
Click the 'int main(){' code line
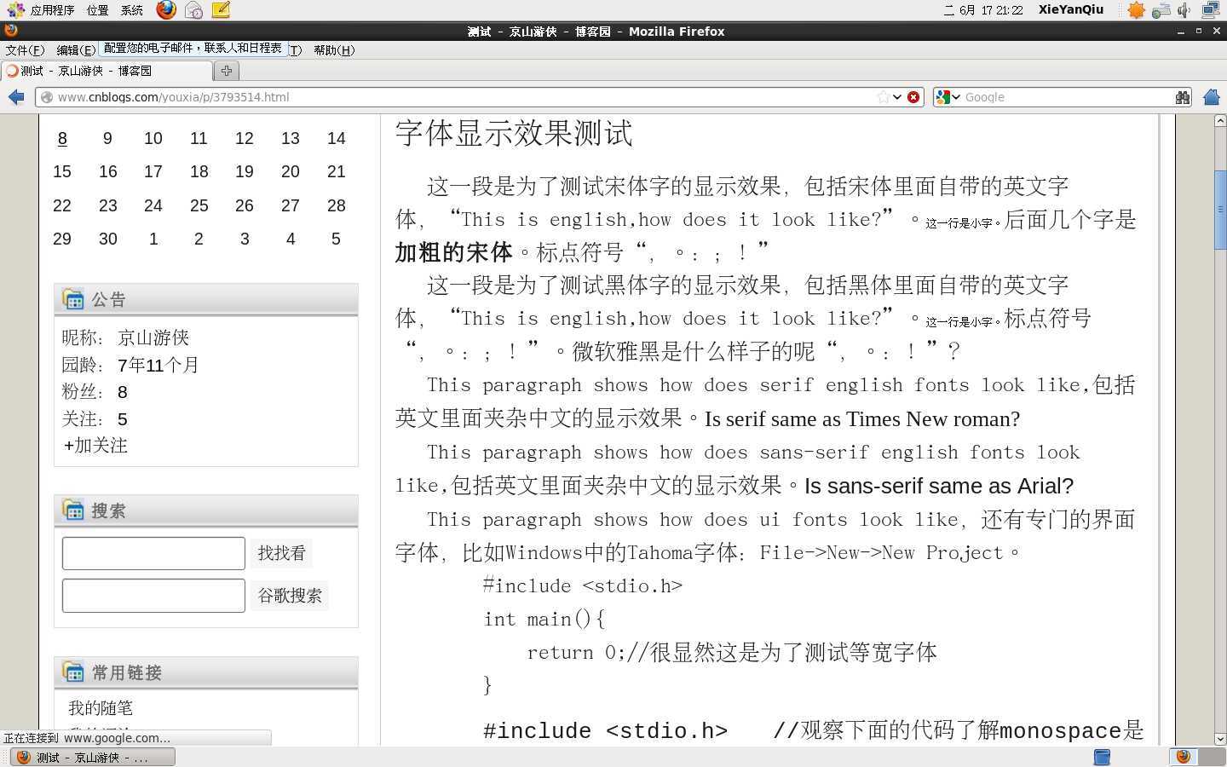[544, 619]
